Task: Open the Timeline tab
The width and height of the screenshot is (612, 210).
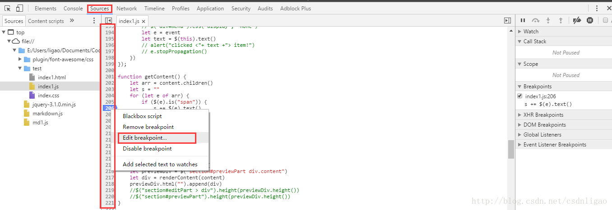Action: 154,9
